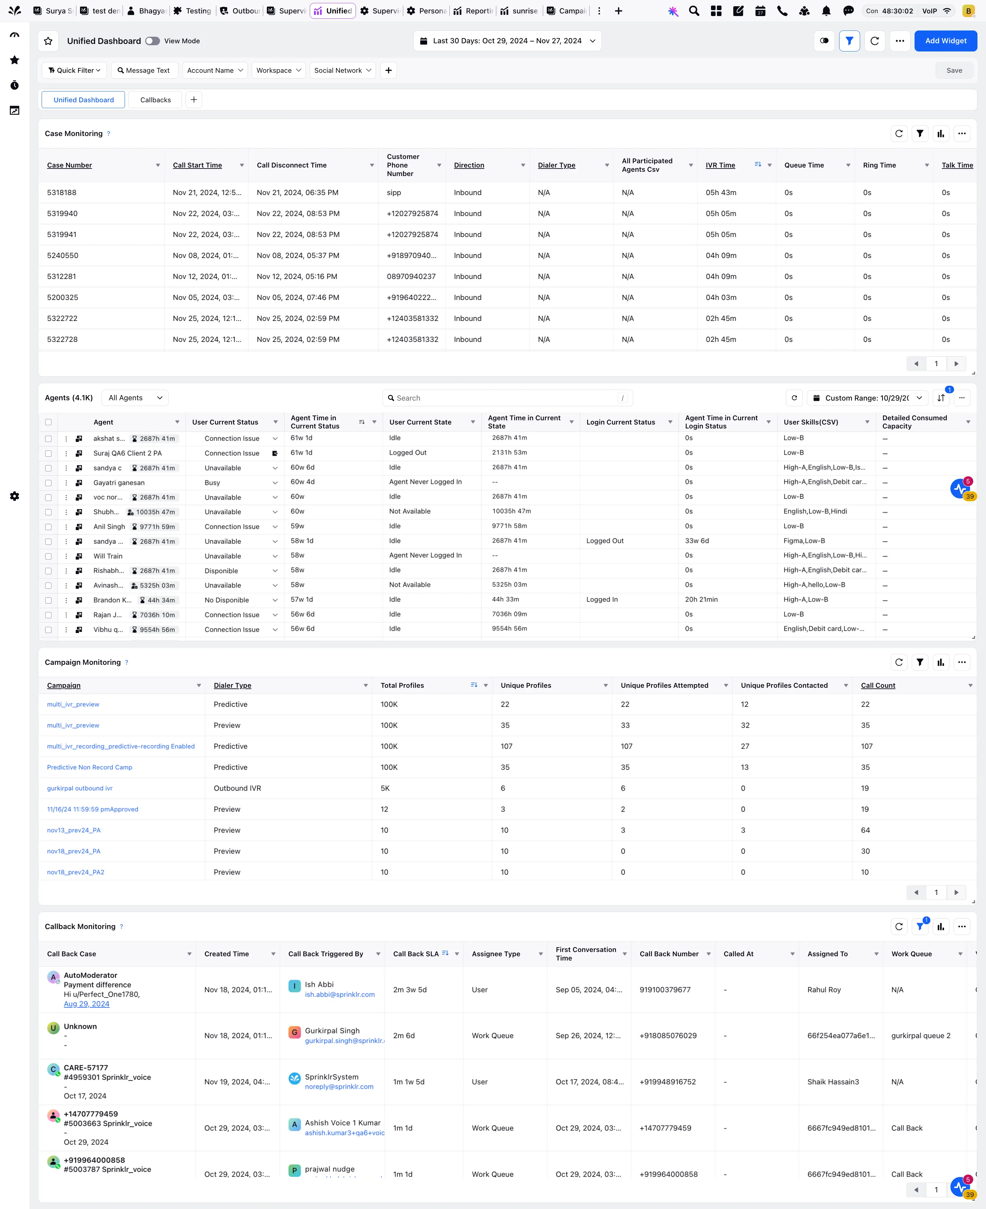Switch Callback Monitoring to chart view

pos(941,926)
